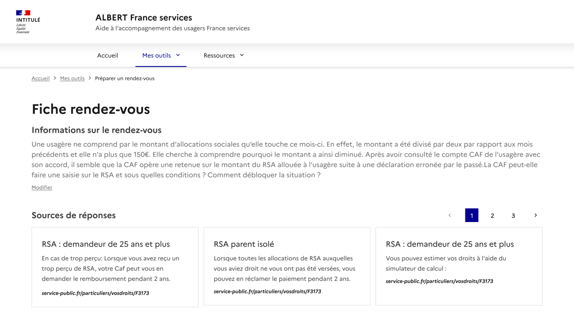Go to next page of sources
The height and width of the screenshot is (323, 574).
[535, 215]
